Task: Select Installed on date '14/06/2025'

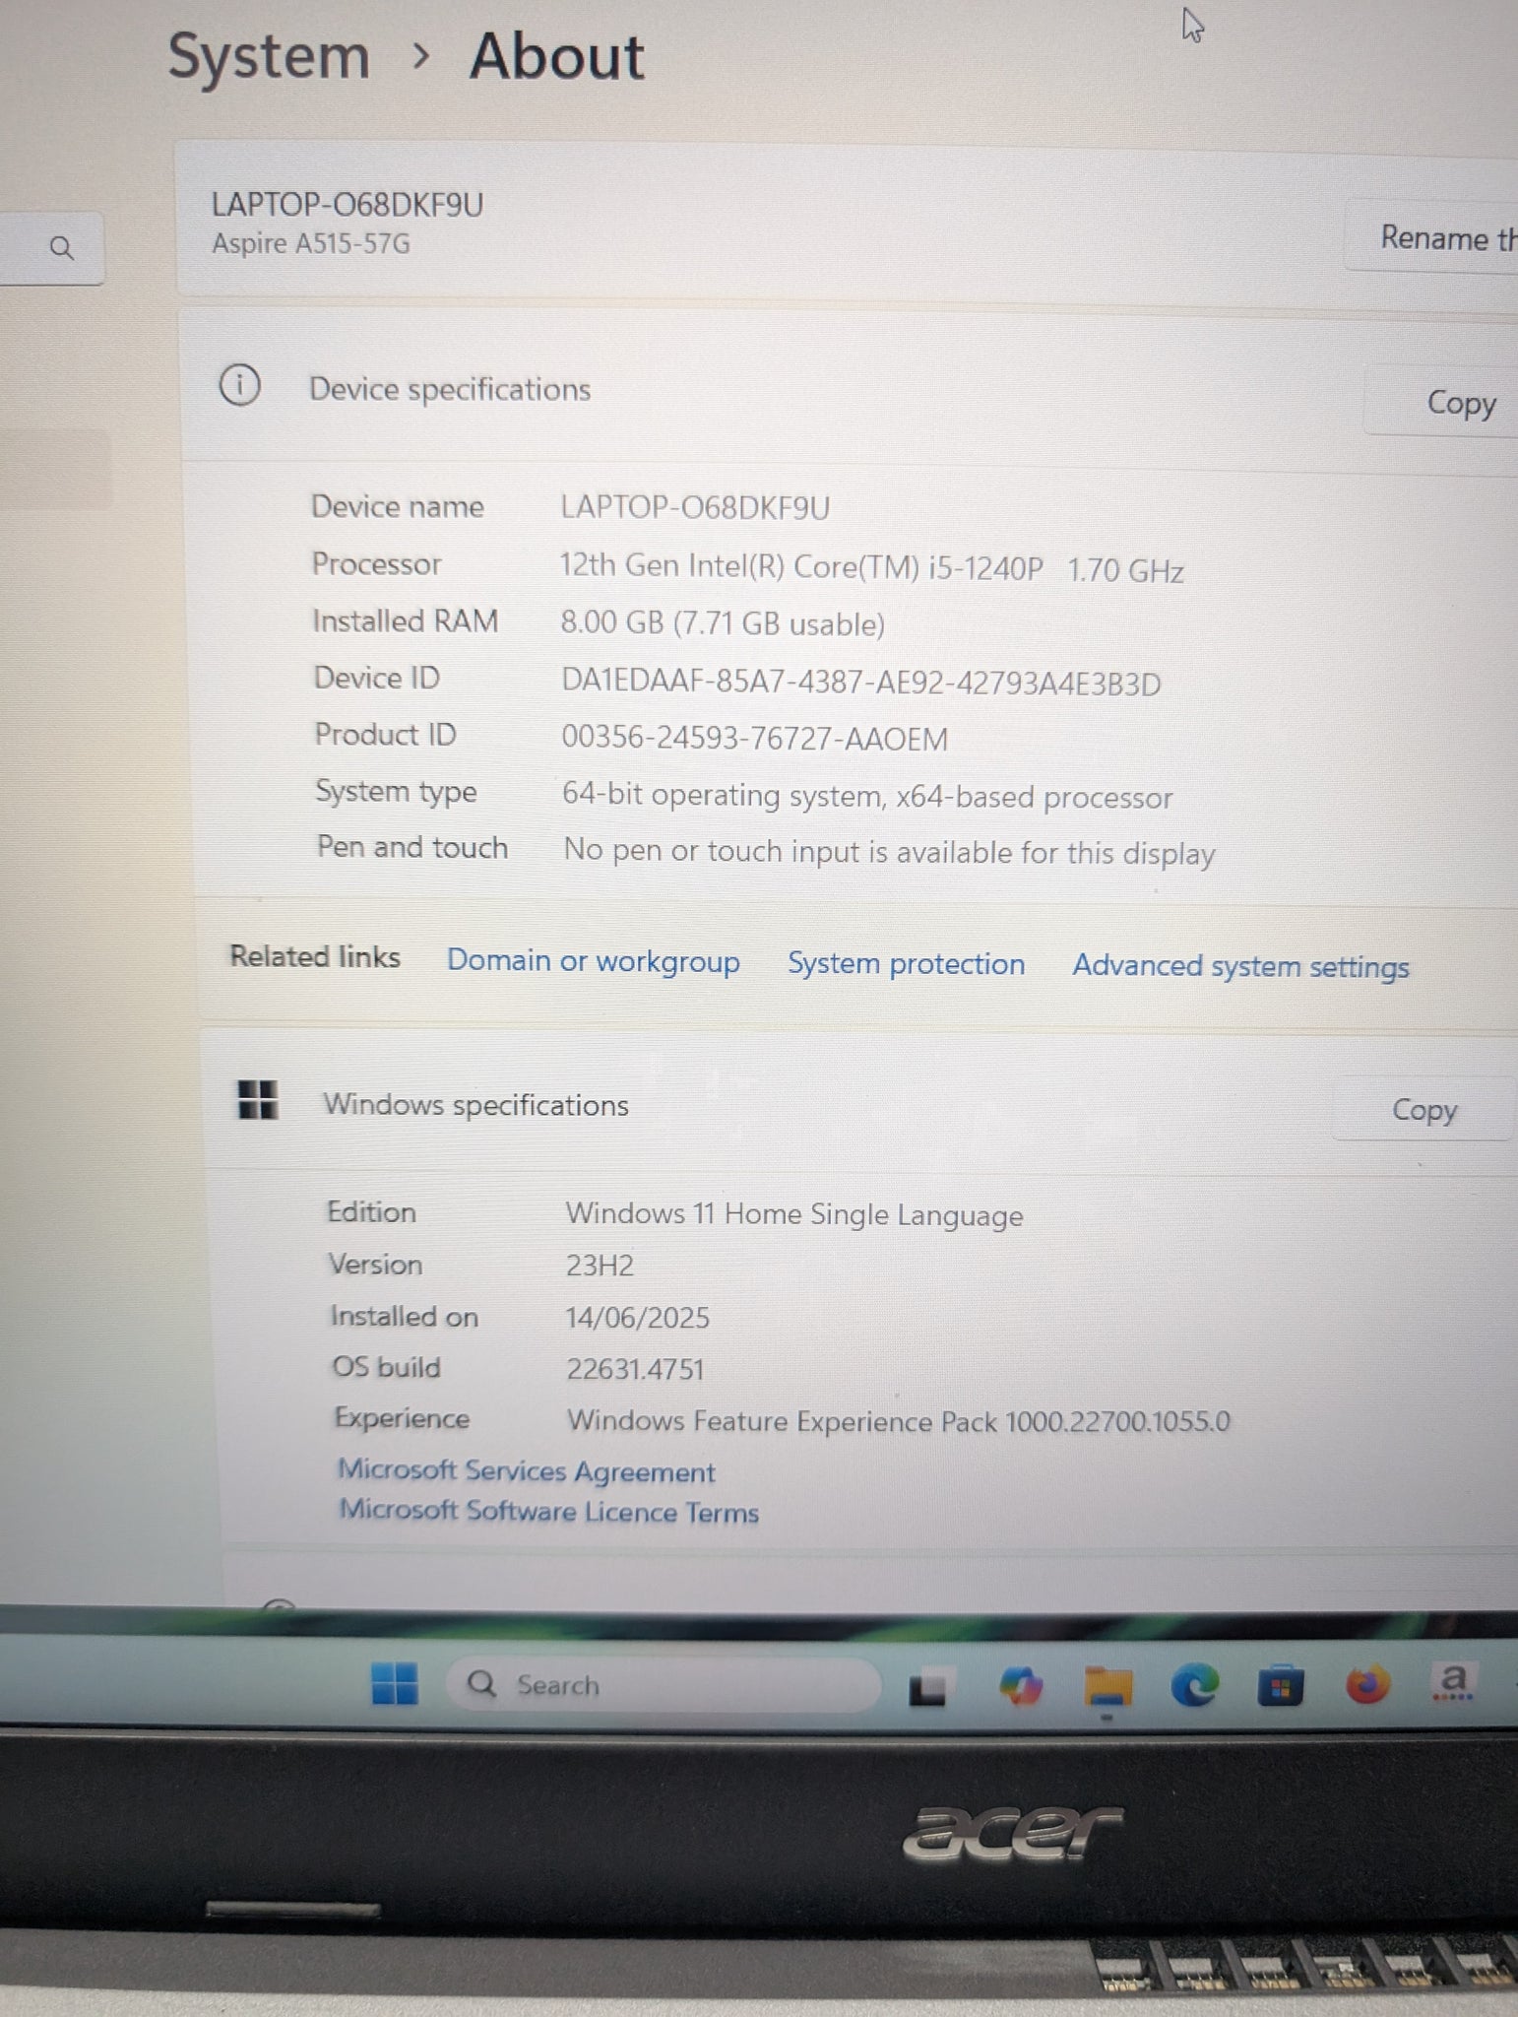Action: (x=637, y=1318)
